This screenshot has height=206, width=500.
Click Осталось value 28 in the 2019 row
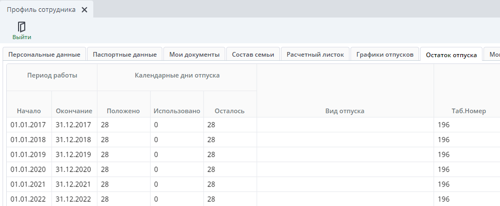point(230,154)
